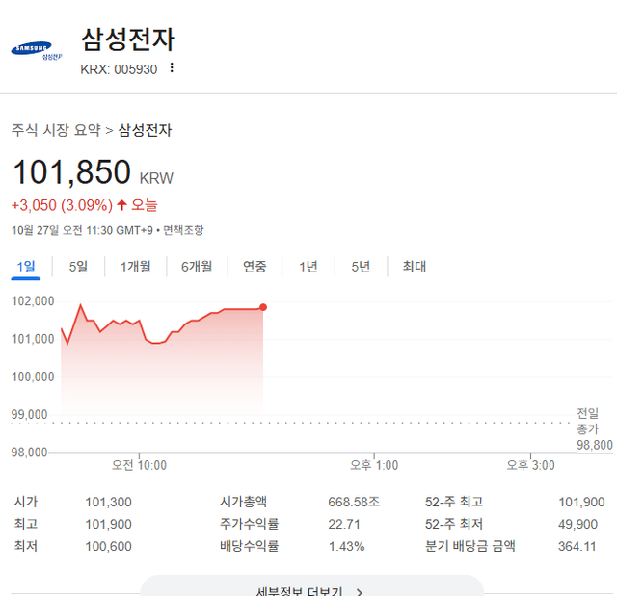This screenshot has width=617, height=596.
Task: Select the 1일 chart range tab
Action: [26, 267]
